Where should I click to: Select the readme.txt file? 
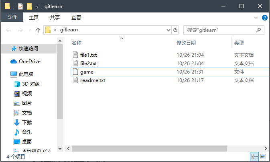click(92, 80)
